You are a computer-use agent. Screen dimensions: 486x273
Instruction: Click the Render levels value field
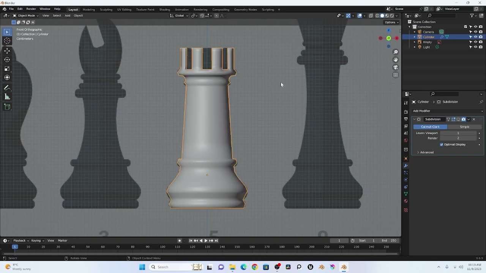tap(458, 138)
